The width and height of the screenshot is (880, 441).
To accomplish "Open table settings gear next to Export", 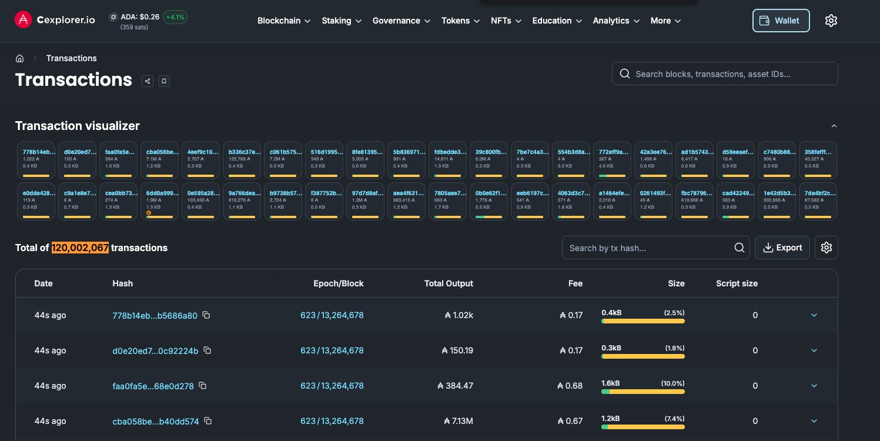I will (826, 248).
